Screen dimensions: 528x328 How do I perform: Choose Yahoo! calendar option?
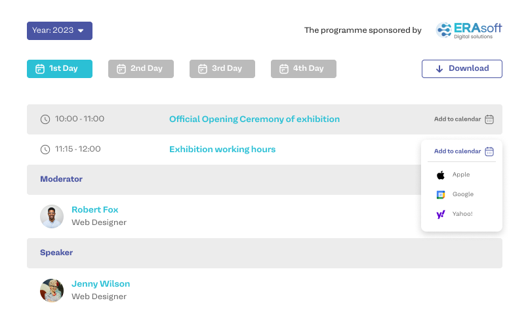462,215
